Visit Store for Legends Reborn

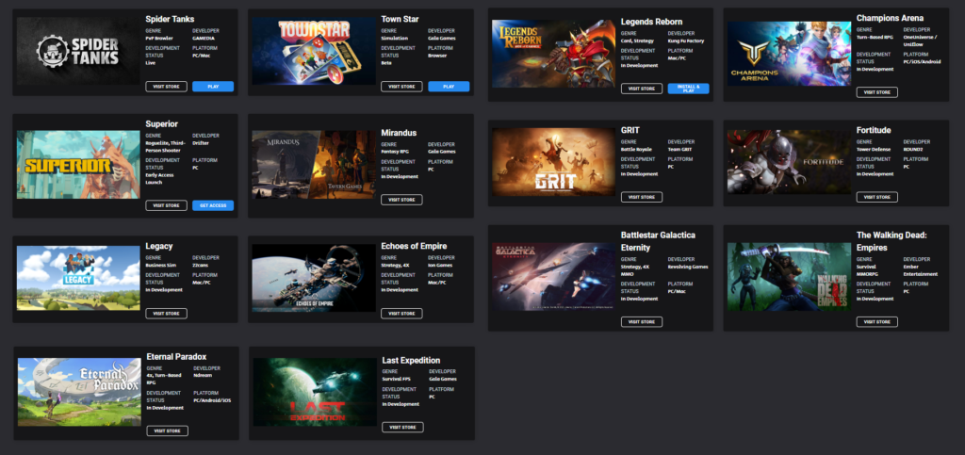point(642,89)
